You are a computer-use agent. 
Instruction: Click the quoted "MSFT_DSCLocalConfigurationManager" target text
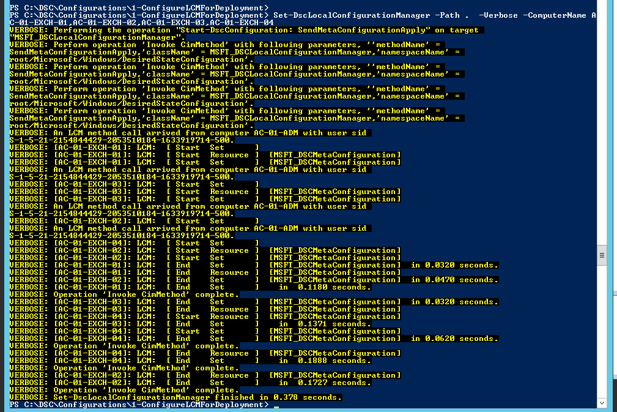coord(97,37)
